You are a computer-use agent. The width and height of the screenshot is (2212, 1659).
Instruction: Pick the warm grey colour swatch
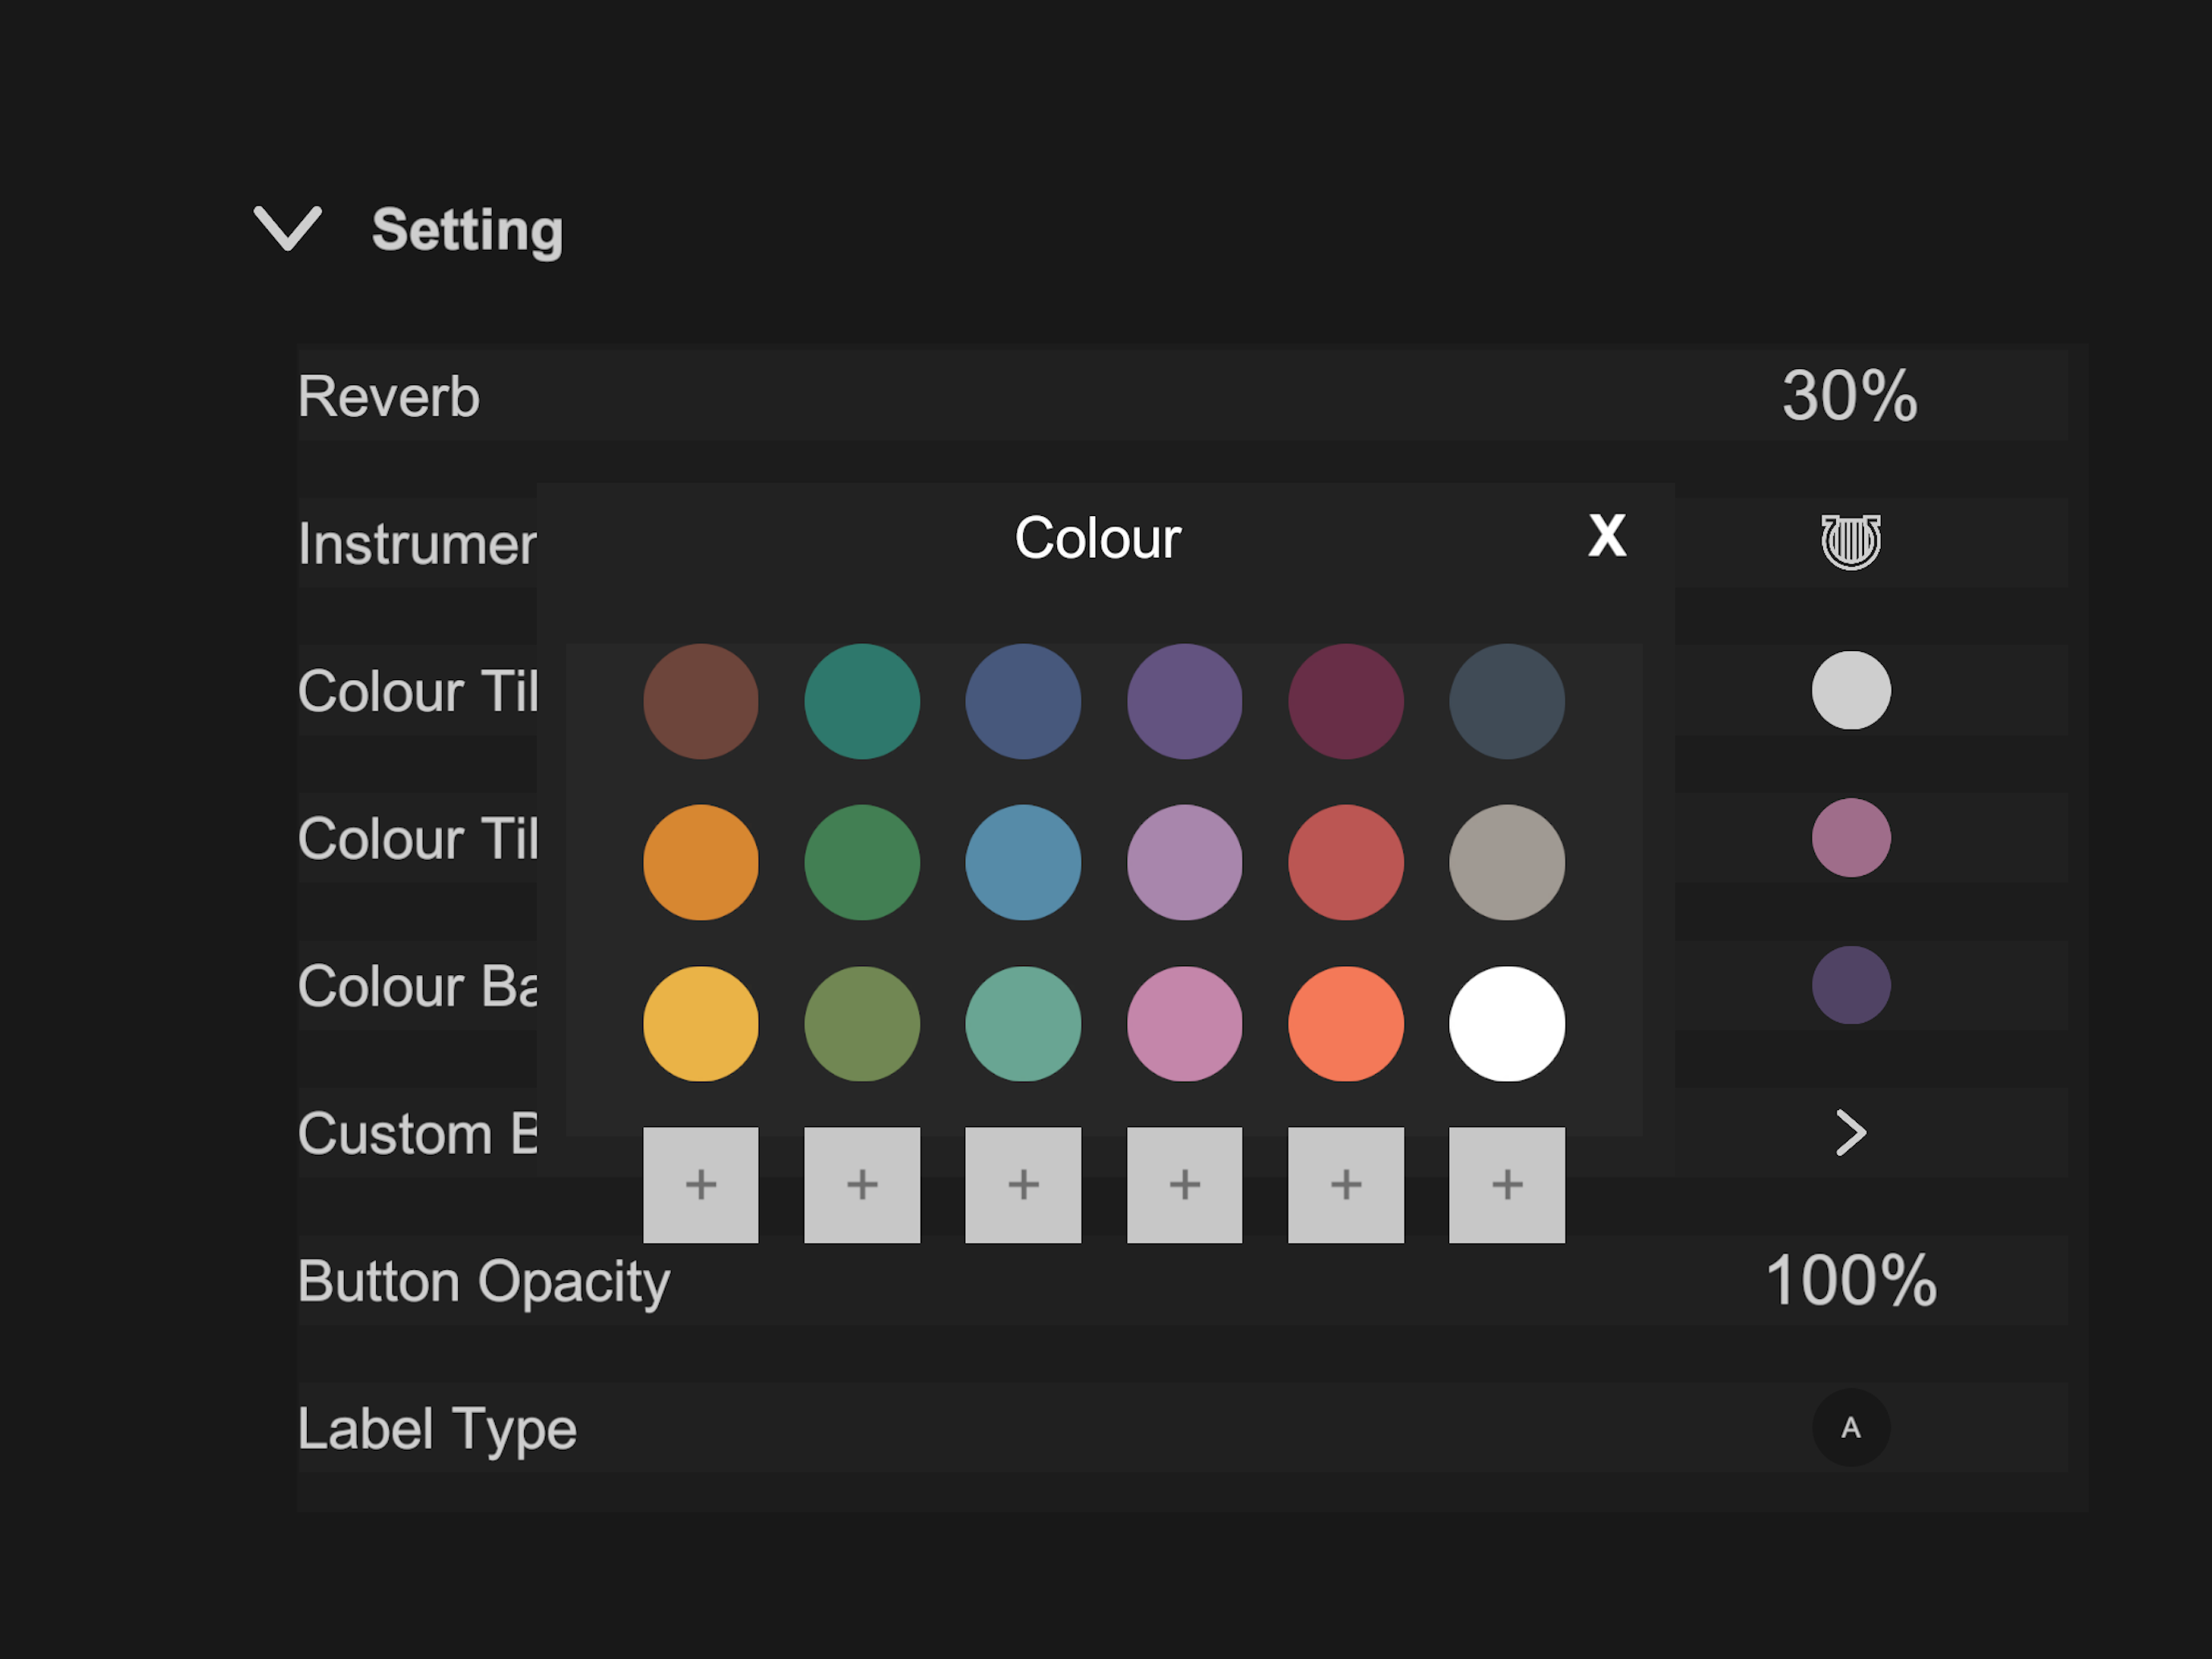pos(1507,863)
